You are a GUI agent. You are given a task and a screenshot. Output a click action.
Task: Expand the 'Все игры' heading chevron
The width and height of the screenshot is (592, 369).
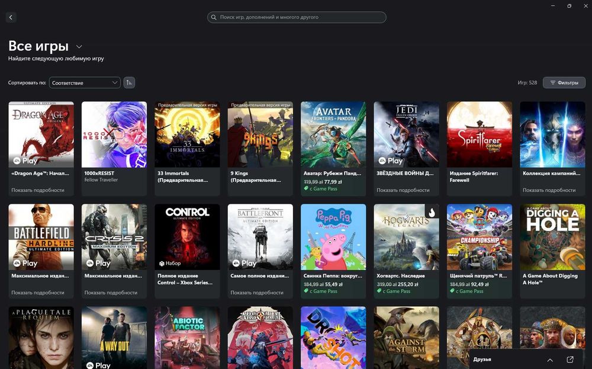click(x=79, y=47)
